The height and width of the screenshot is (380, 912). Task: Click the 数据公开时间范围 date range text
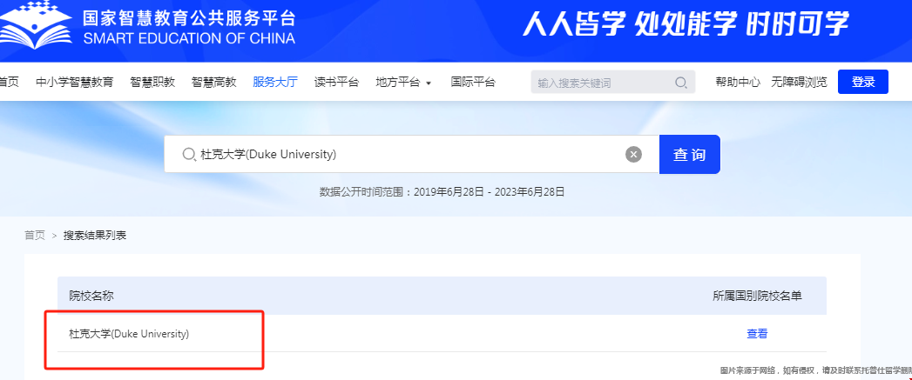coord(442,192)
